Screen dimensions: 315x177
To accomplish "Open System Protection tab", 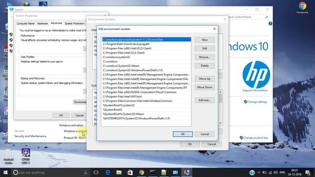I will (74, 24).
